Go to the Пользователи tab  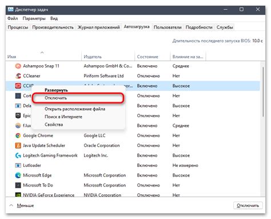point(168,27)
